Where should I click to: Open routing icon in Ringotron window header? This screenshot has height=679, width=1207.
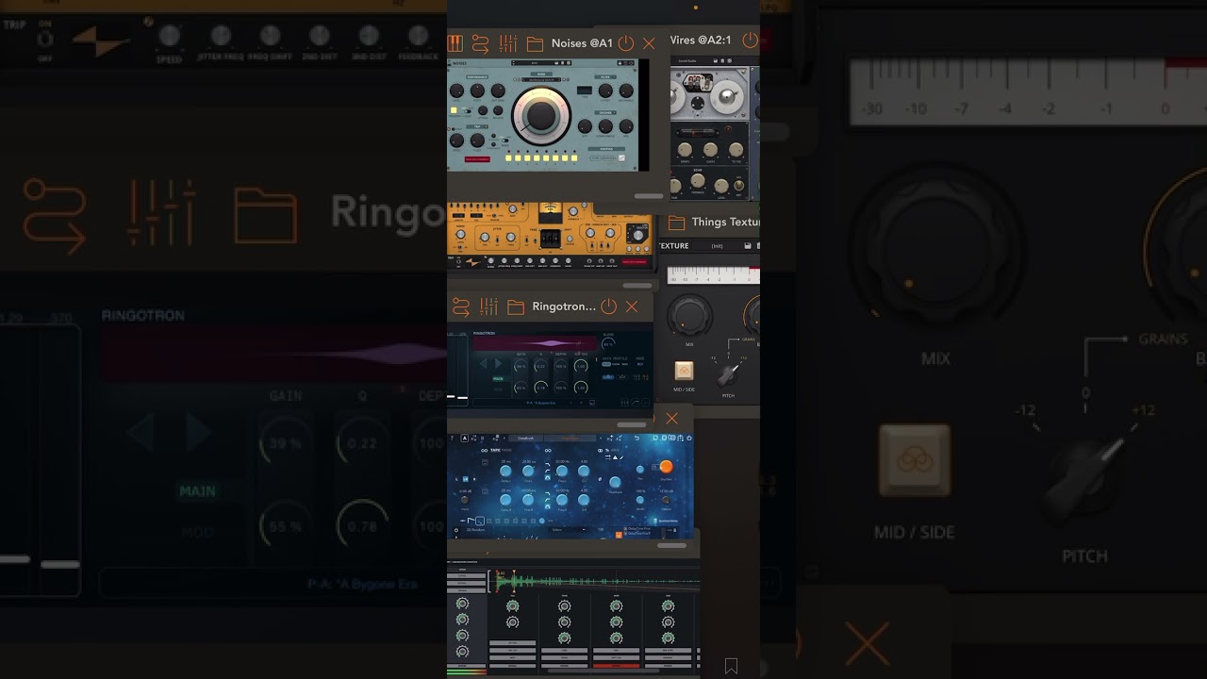click(x=461, y=306)
